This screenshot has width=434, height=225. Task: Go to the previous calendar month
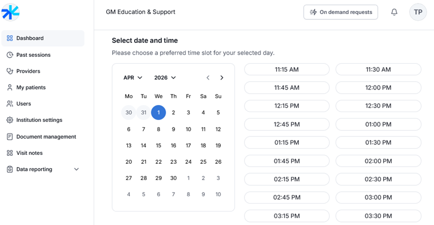pyautogui.click(x=208, y=78)
